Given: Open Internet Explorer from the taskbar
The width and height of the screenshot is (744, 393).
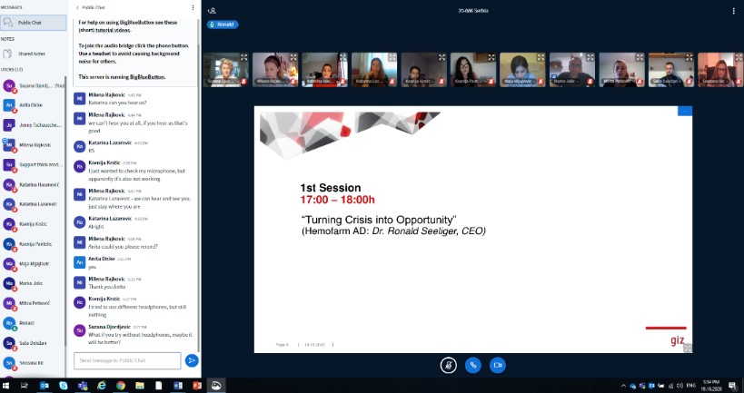Looking at the screenshot, I should tap(102, 386).
